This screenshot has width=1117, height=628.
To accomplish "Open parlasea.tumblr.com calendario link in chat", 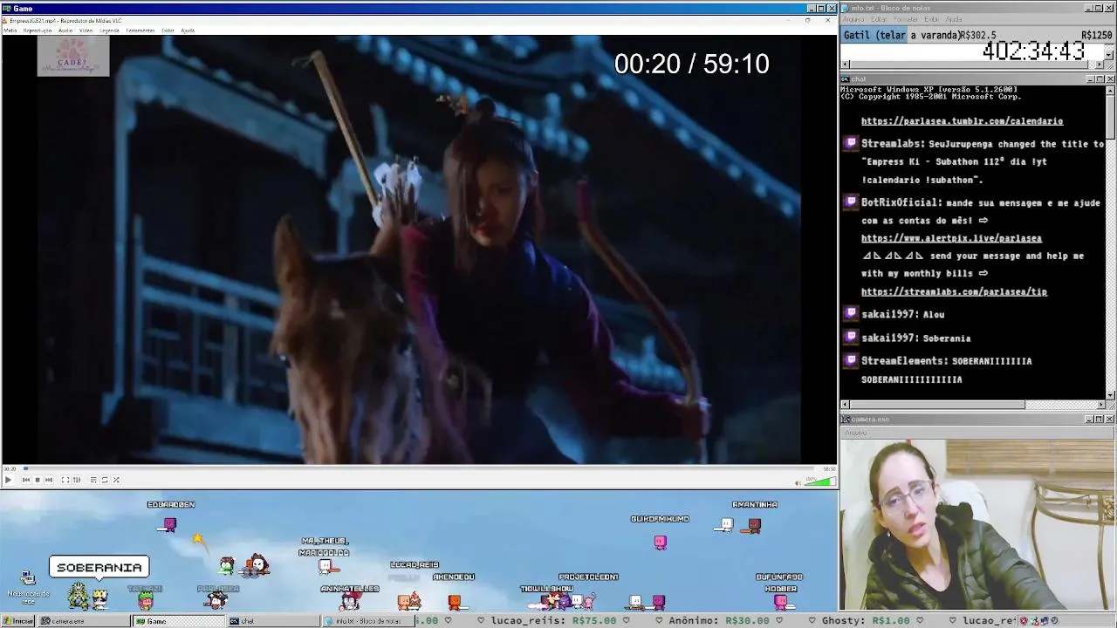I will (962, 121).
